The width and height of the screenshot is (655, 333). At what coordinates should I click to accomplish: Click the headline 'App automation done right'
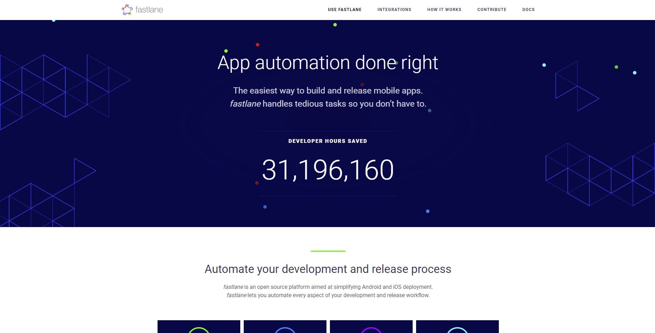pyautogui.click(x=328, y=63)
